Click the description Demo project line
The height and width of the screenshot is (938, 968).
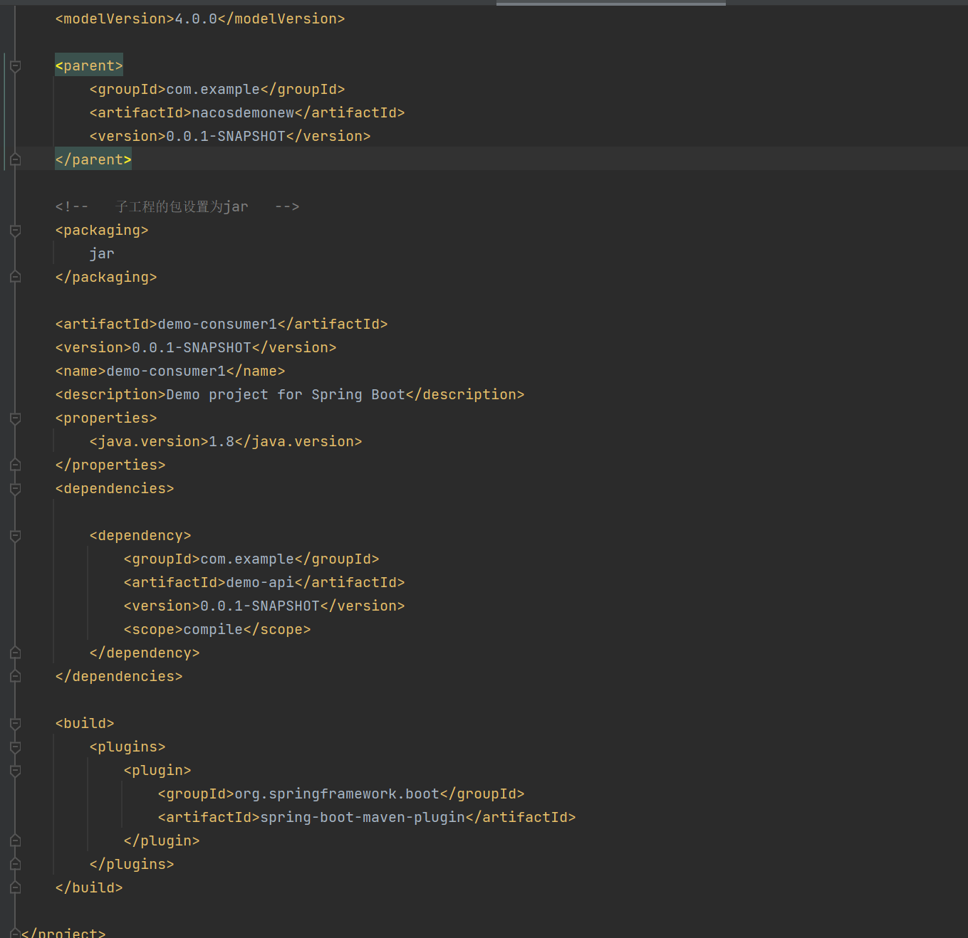pyautogui.click(x=290, y=395)
